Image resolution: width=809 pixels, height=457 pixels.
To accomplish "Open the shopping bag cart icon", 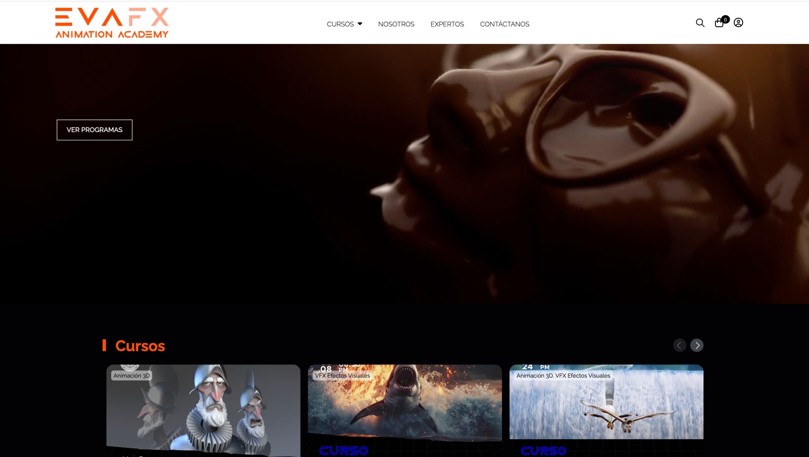I will pos(719,23).
